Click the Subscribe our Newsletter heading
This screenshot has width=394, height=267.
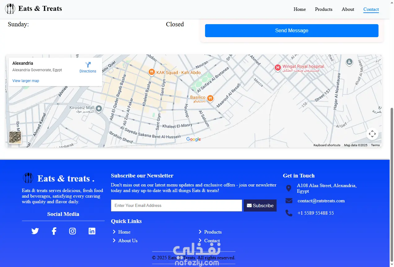142,176
